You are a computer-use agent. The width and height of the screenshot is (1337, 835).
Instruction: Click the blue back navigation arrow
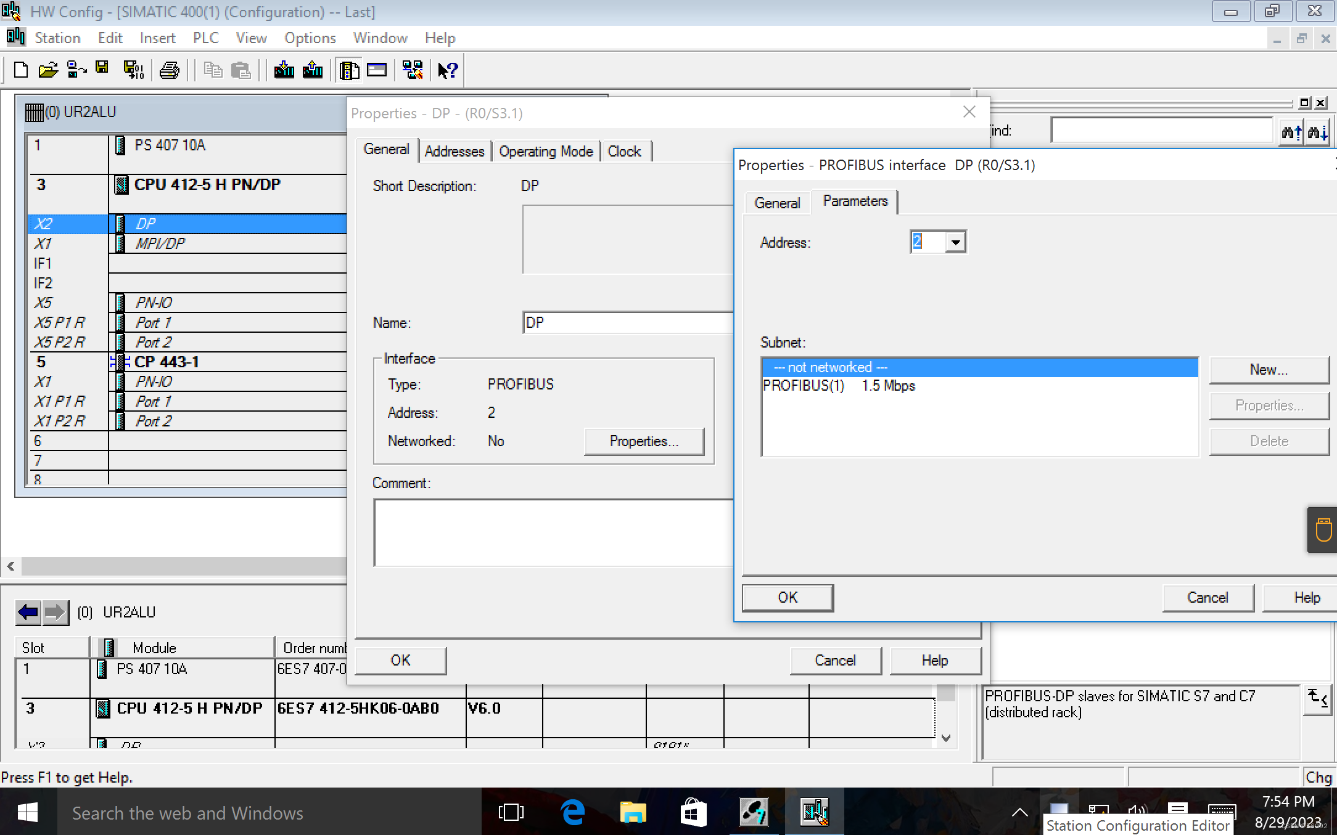[28, 612]
